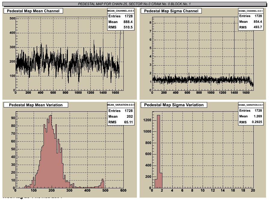Click y-axis label 90 on Mean Variation histogram

tap(13, 118)
